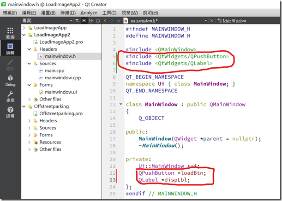Click the go back arrow in editor toolbar
The height and width of the screenshot is (201, 282).
[105, 21]
